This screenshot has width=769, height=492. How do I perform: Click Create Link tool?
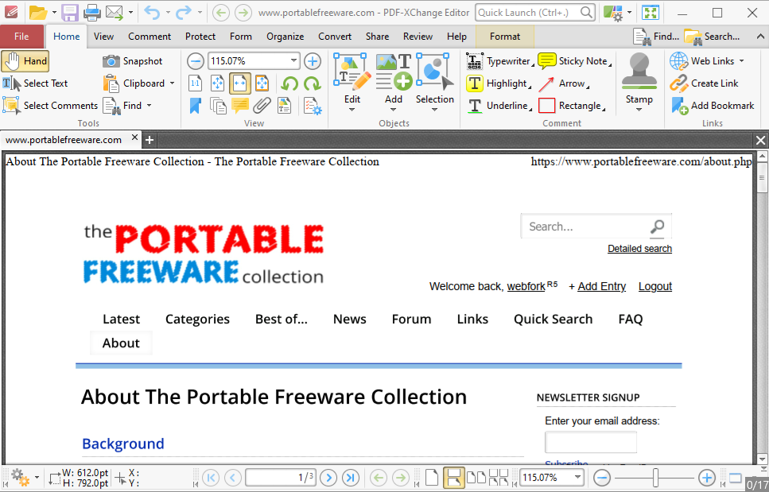(704, 83)
